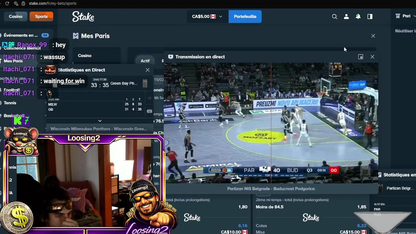Viewport: 416px width, 234px height.
Task: Click the Stake logo
Action: pos(83,17)
